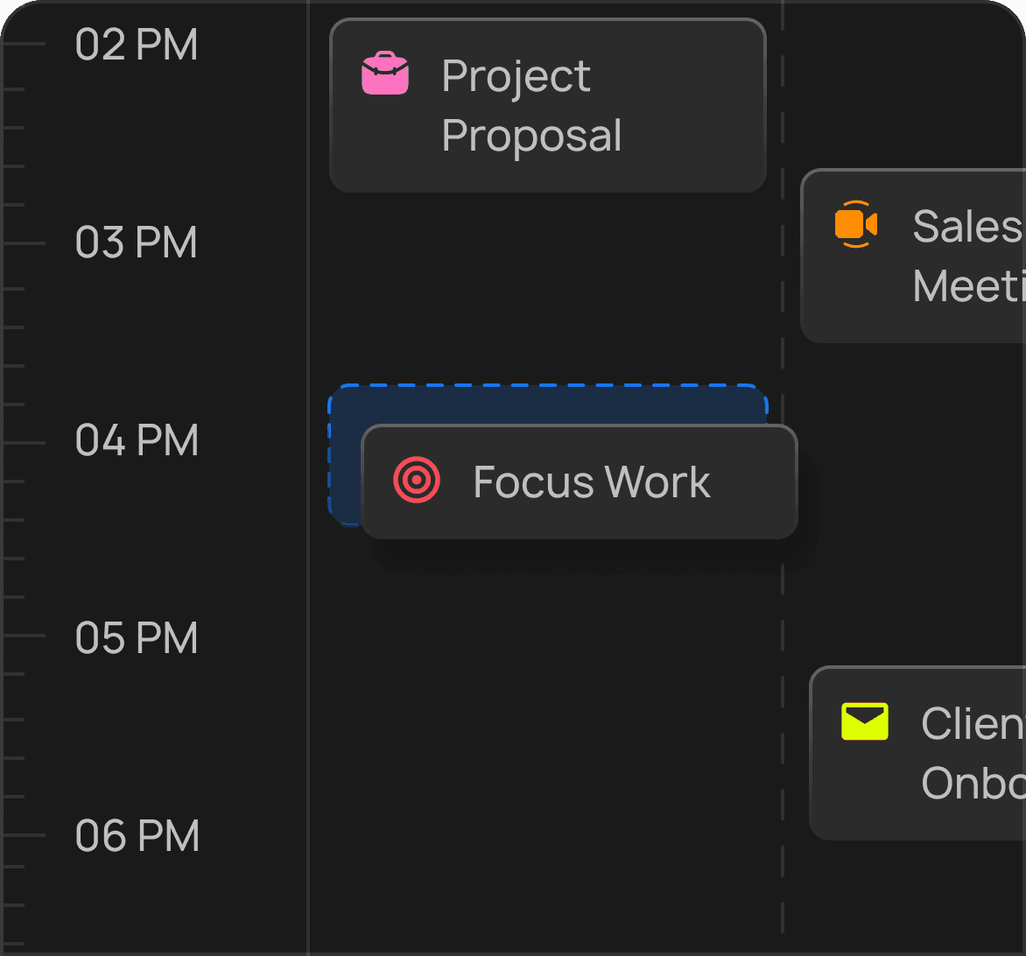Viewport: 1026px width, 956px height.
Task: Click the yellow envelope icon
Action: tap(865, 721)
